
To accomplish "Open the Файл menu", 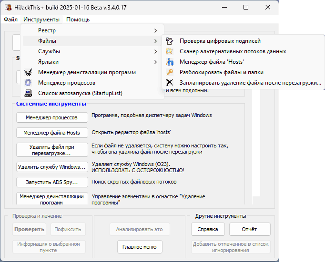I will 10,19.
